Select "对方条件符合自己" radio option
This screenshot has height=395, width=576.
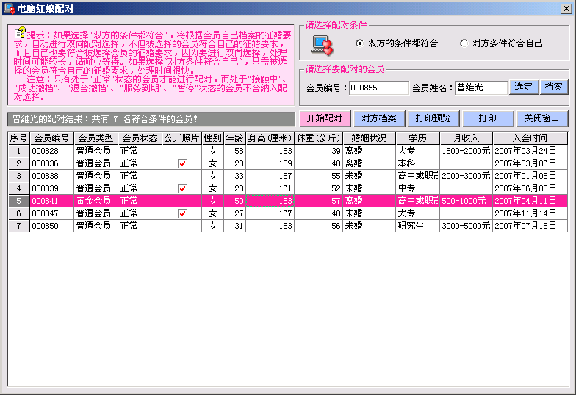[464, 43]
